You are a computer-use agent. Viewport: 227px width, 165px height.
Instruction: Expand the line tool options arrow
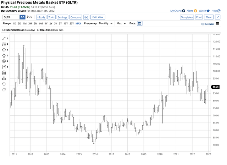(7, 38)
